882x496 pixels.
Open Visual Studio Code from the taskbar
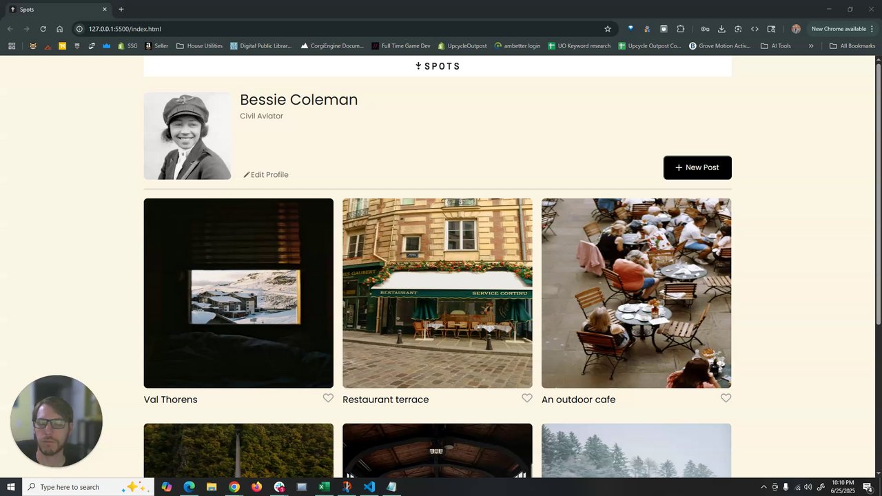pos(369,487)
